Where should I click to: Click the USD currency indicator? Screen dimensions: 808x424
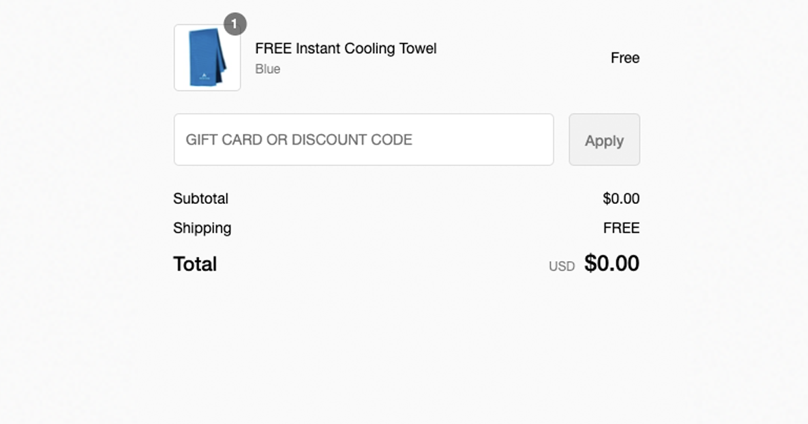562,266
